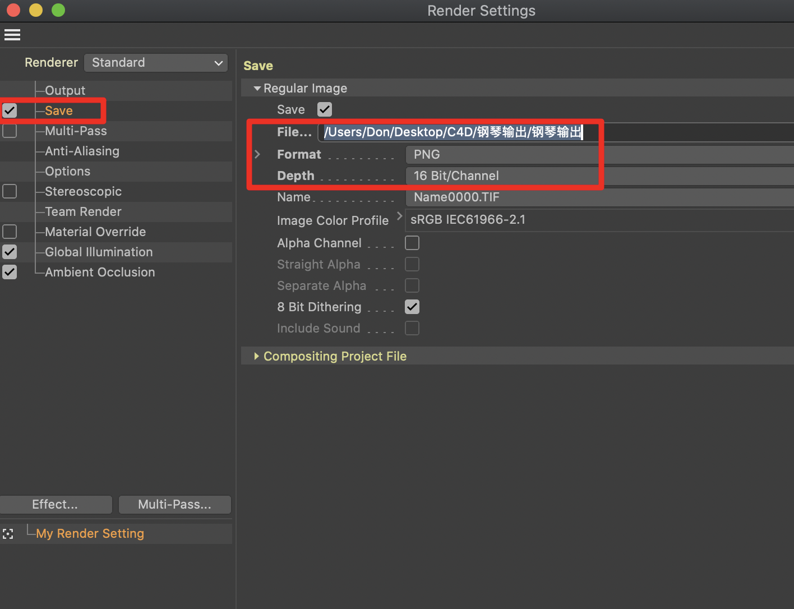Image resolution: width=794 pixels, height=609 pixels.
Task: Expand Compositing Project File section
Action: pos(256,356)
